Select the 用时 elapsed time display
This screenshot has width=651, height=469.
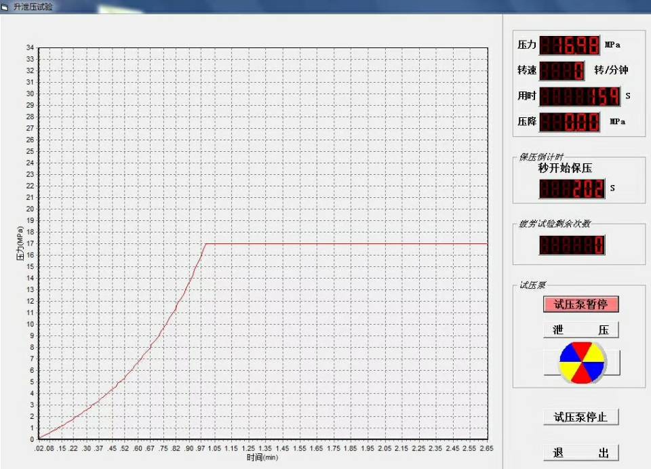pyautogui.click(x=580, y=96)
